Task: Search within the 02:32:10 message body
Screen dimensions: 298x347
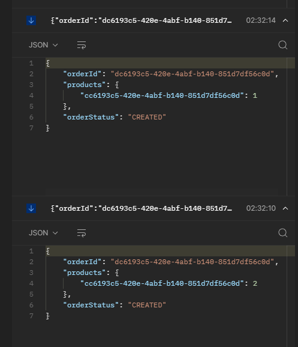Action: click(283, 233)
